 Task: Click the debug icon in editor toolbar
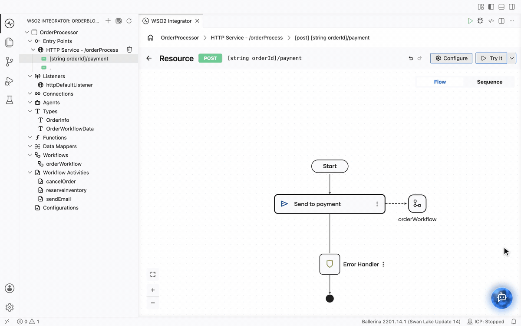(480, 21)
